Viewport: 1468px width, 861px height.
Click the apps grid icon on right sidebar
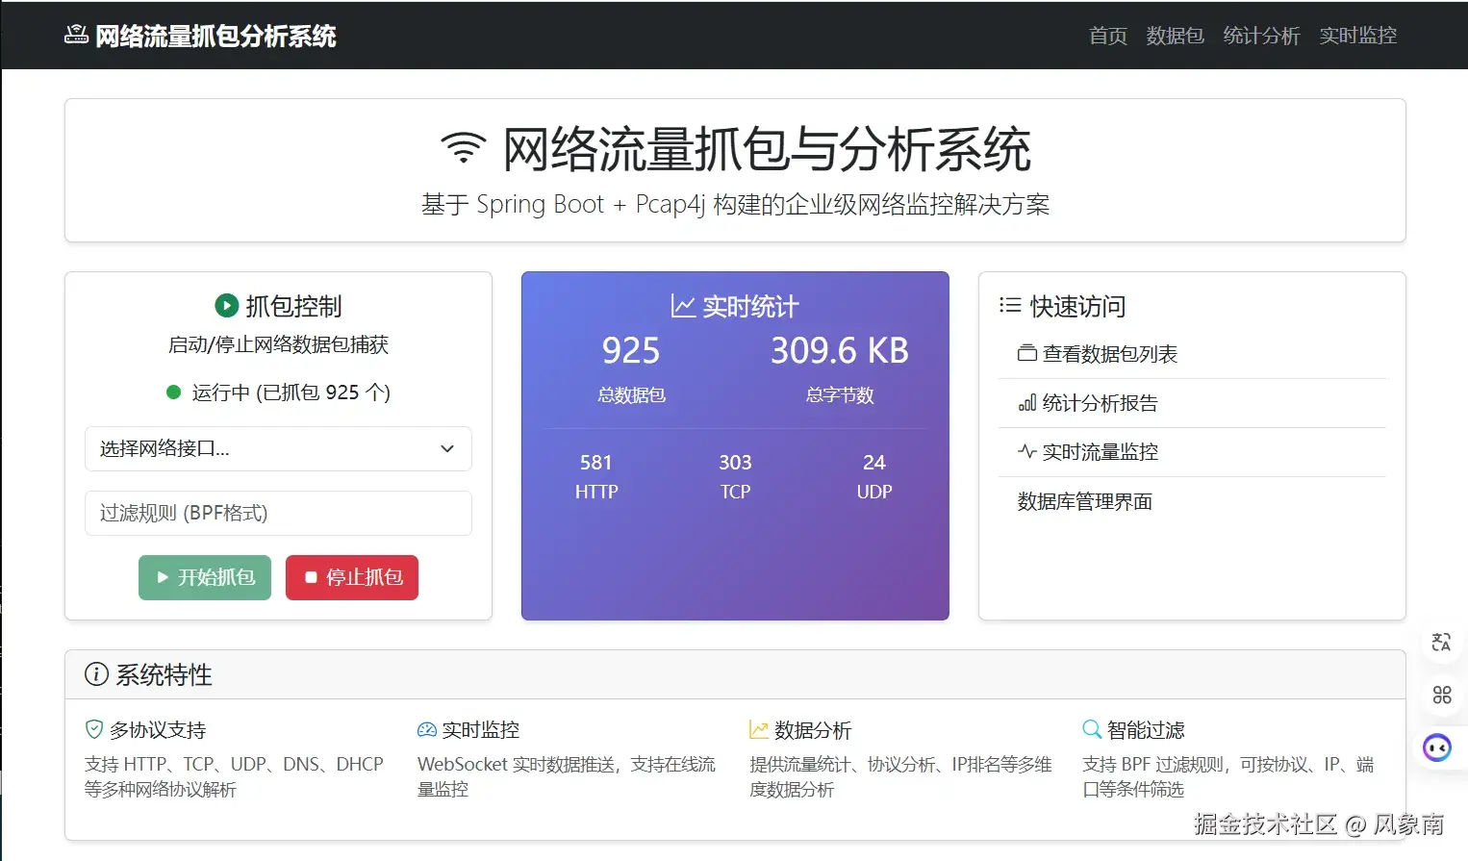click(1441, 695)
